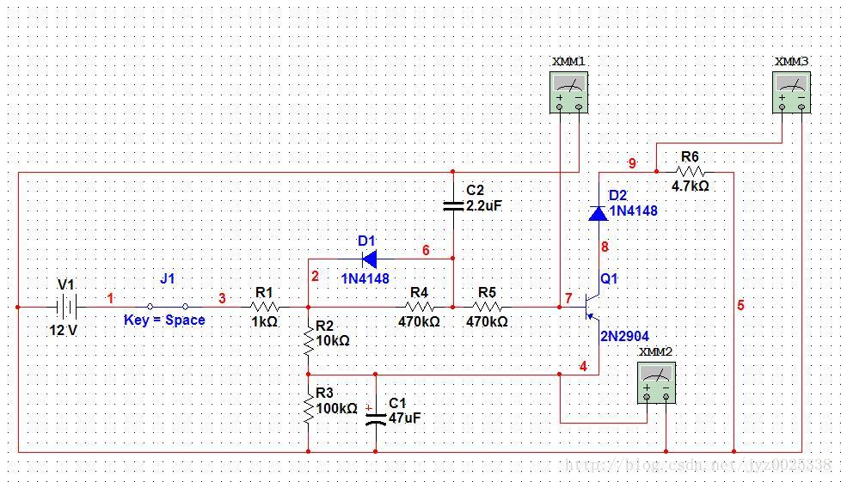Click the D2 reference label
Viewport: 841px width, 482px height.
pos(618,196)
